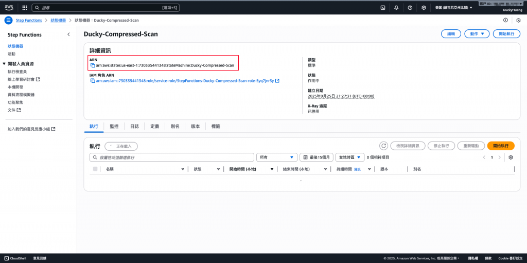Go to next executions page
Image resolution: width=527 pixels, height=263 pixels.
pos(500,157)
